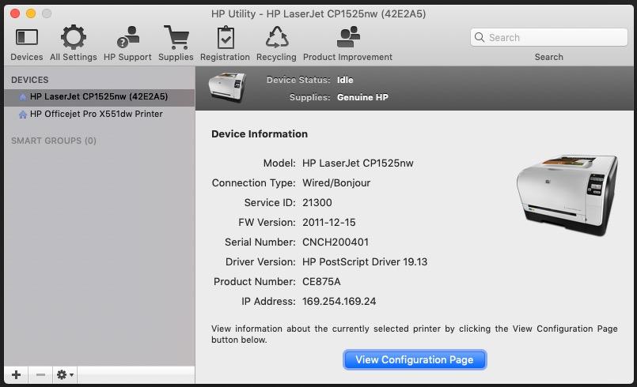Image resolution: width=637 pixels, height=387 pixels.
Task: Click home icon beside HP LaserJet CP1525nw
Action: point(23,97)
